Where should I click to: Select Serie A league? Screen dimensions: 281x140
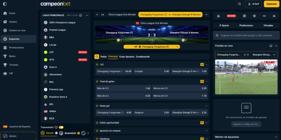[x=65, y=67]
